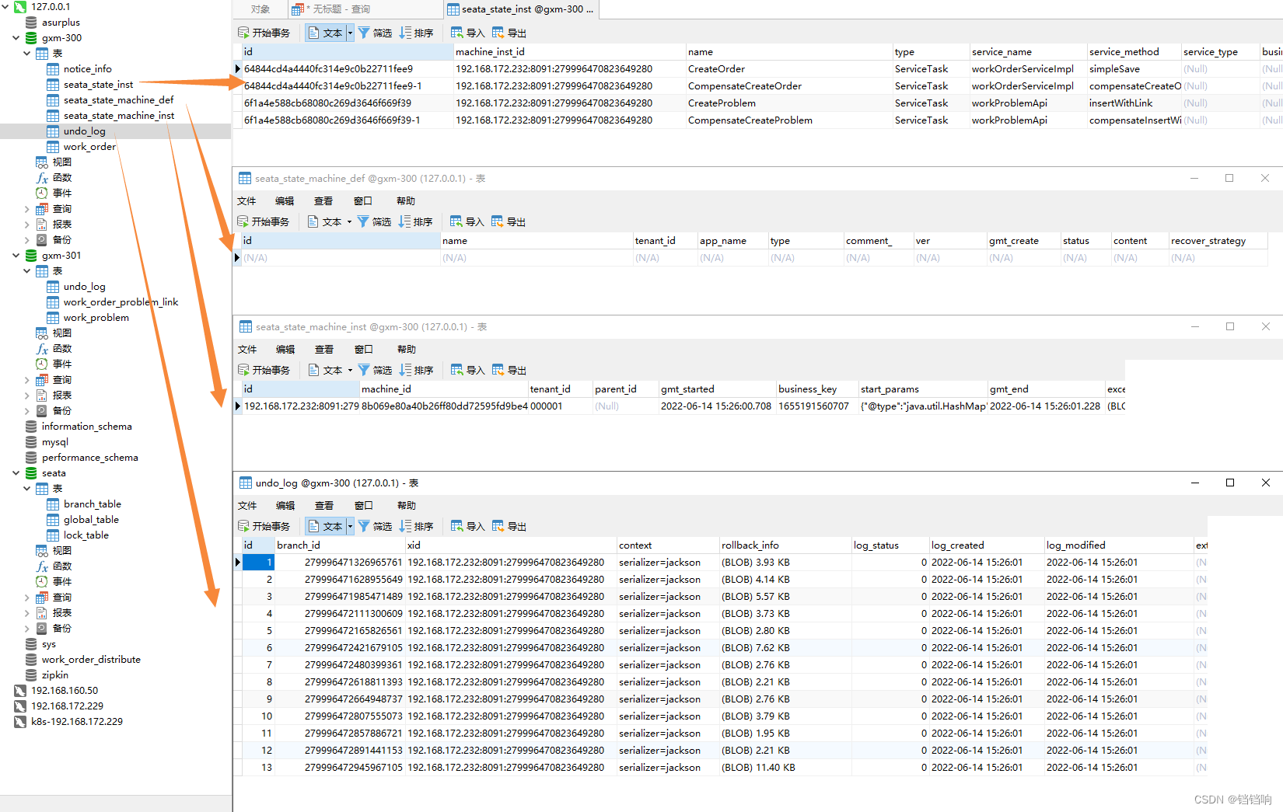Select global_table in seata database
The height and width of the screenshot is (812, 1283).
(x=91, y=520)
